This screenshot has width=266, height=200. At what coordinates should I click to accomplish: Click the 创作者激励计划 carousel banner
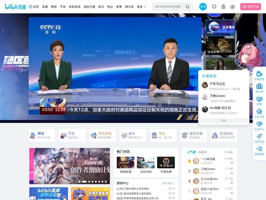click(x=69, y=166)
